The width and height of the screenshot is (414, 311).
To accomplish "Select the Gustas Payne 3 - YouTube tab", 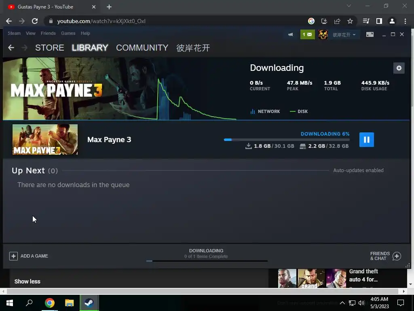I will click(52, 7).
